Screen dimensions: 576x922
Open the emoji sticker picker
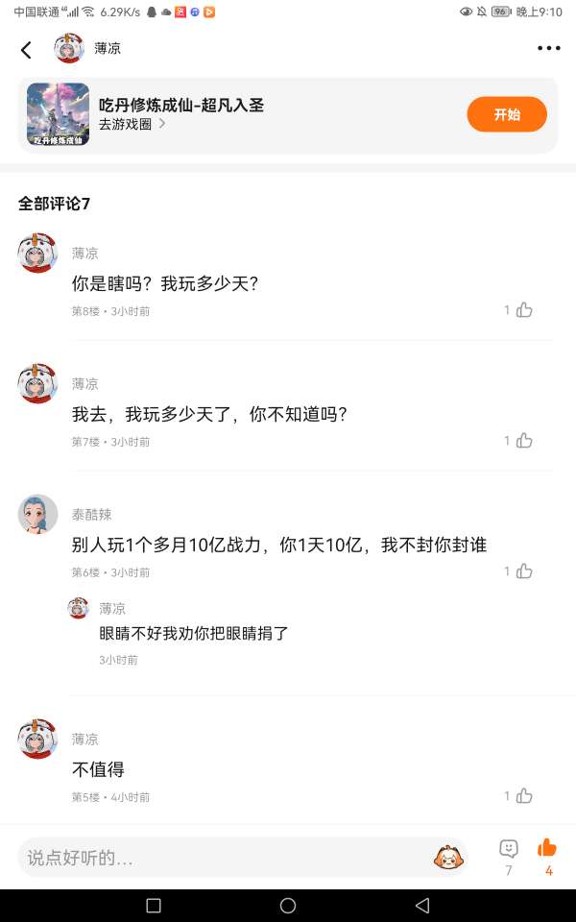pos(446,857)
